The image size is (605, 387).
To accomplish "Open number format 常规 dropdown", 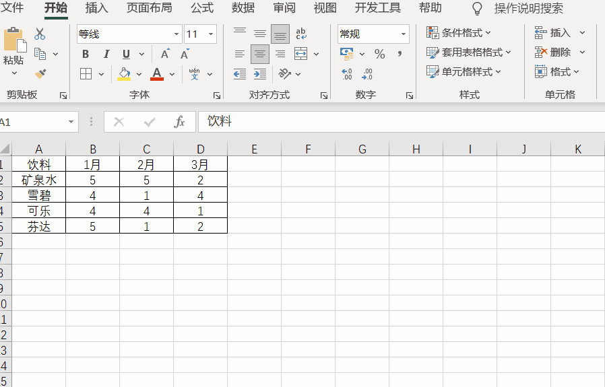I will [x=403, y=34].
